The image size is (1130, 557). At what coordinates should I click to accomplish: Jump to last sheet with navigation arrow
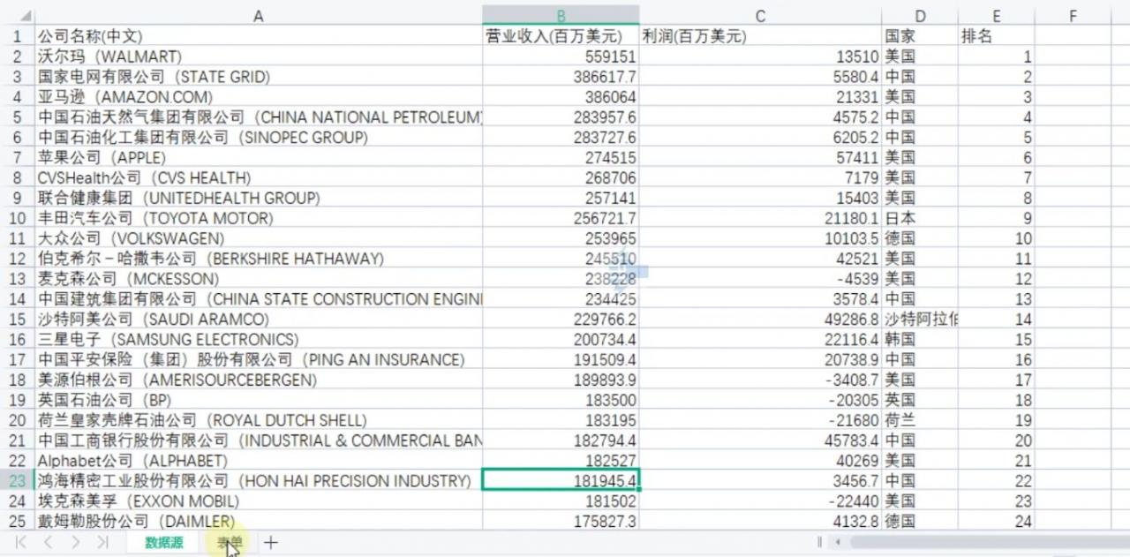click(102, 542)
